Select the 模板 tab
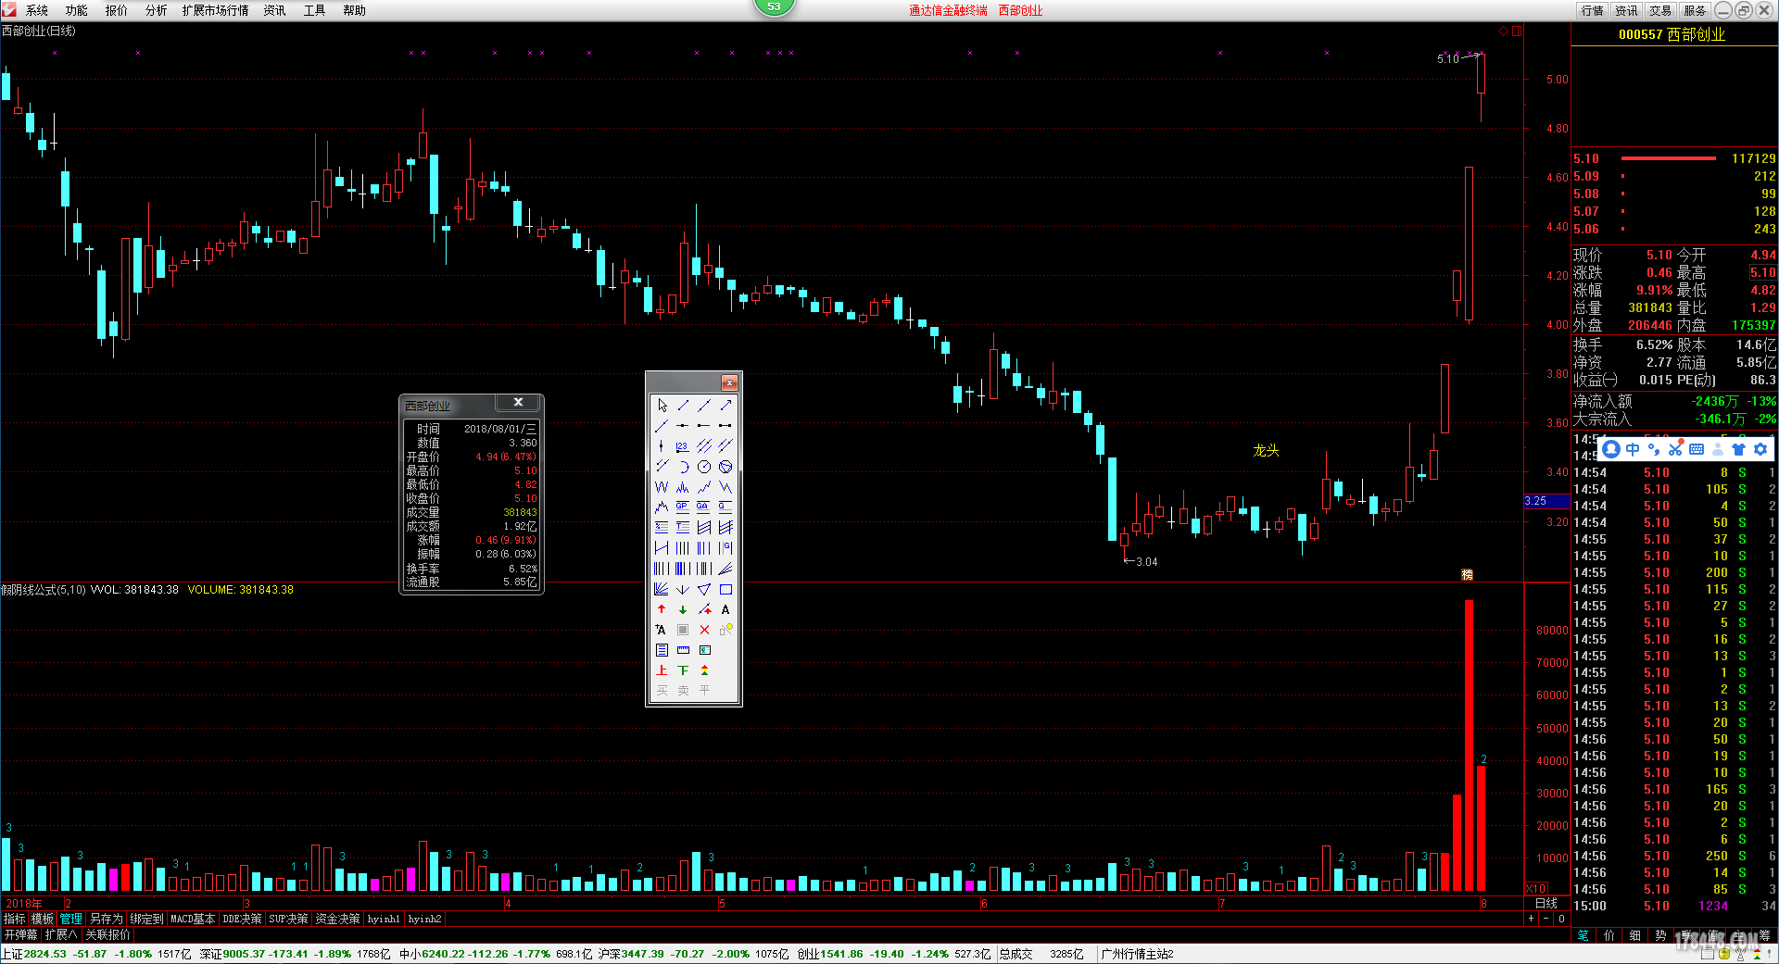The width and height of the screenshot is (1779, 964). click(x=43, y=919)
